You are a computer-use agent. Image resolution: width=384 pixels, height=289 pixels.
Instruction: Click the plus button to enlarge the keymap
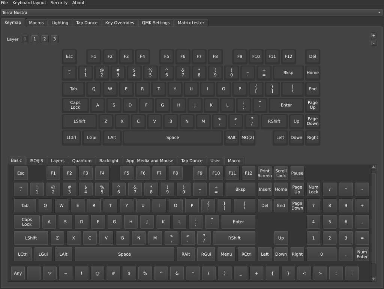pos(373,35)
